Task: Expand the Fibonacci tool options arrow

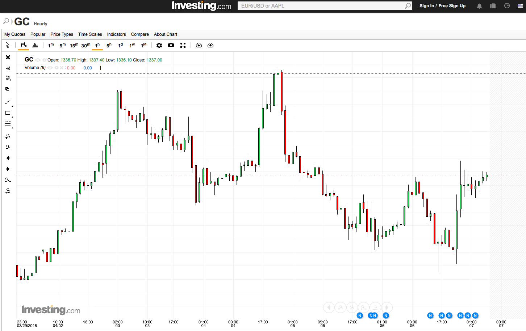Action: [x=12, y=128]
